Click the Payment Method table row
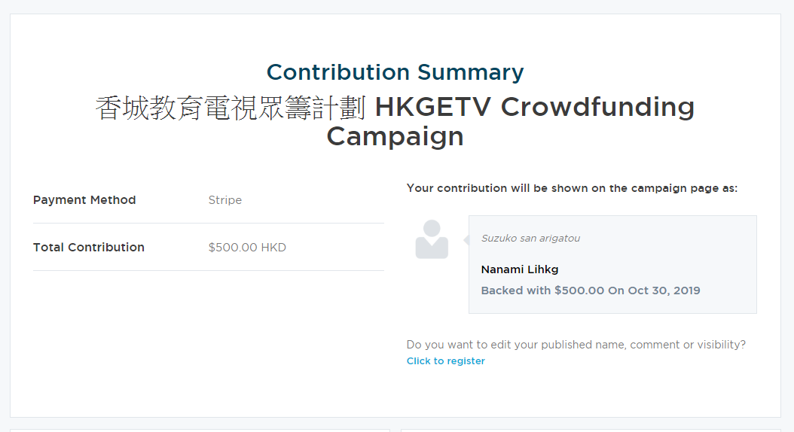 (x=209, y=199)
